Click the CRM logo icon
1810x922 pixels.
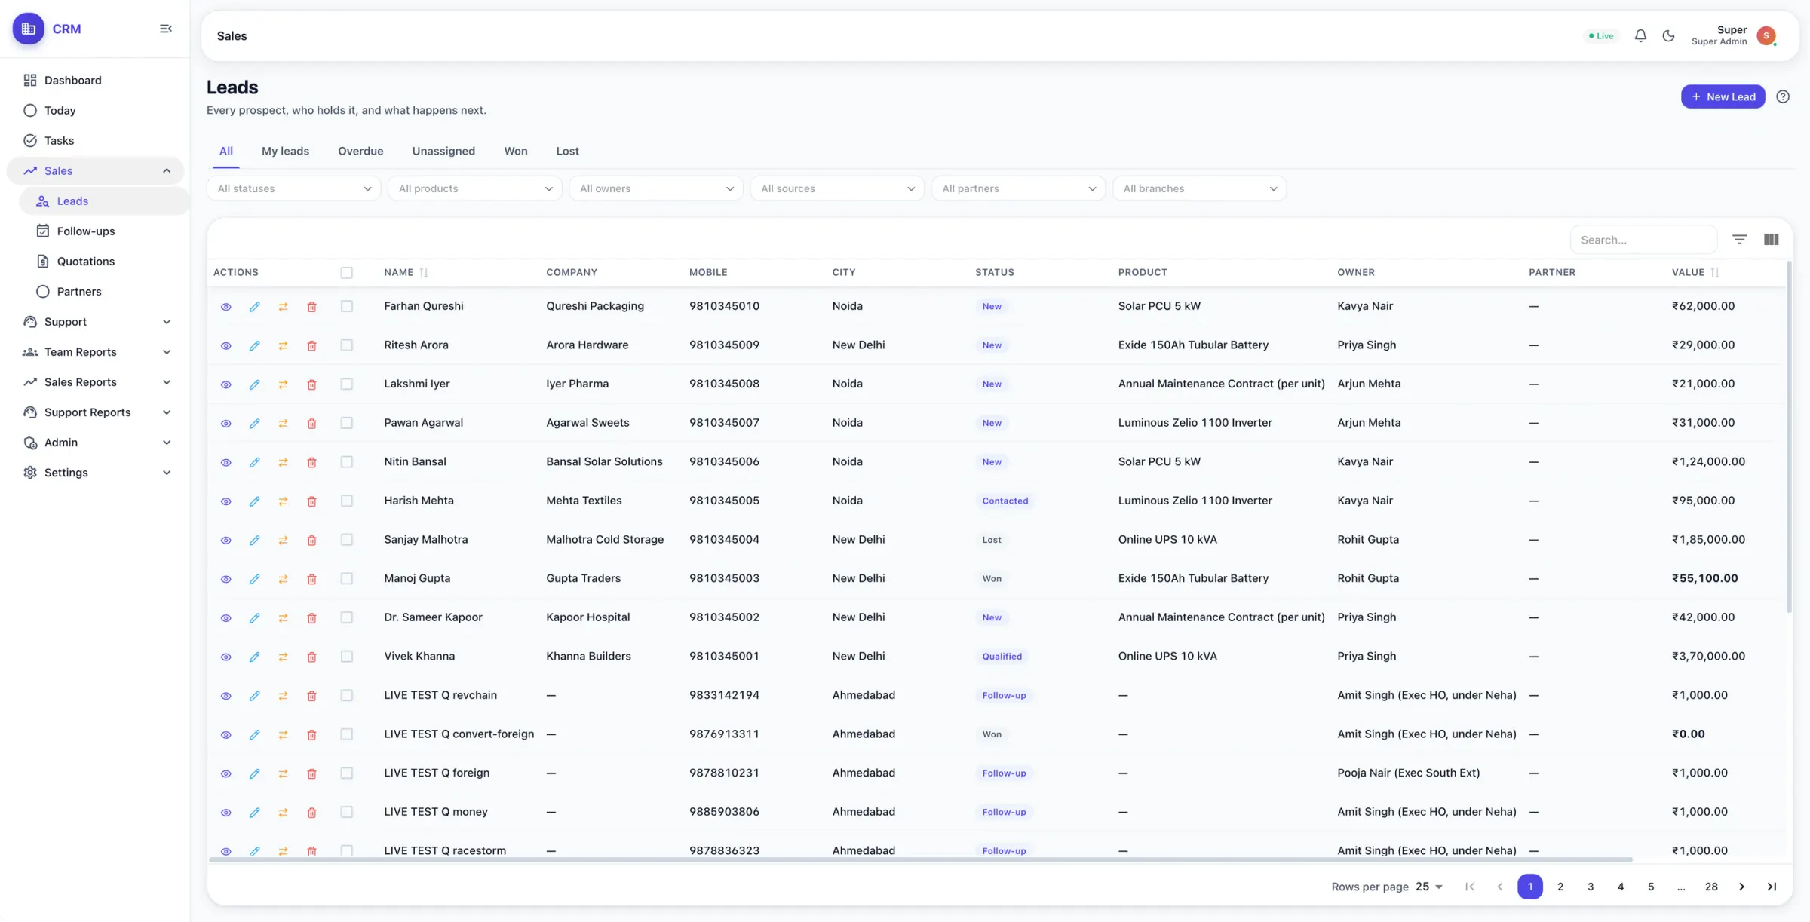click(x=29, y=29)
